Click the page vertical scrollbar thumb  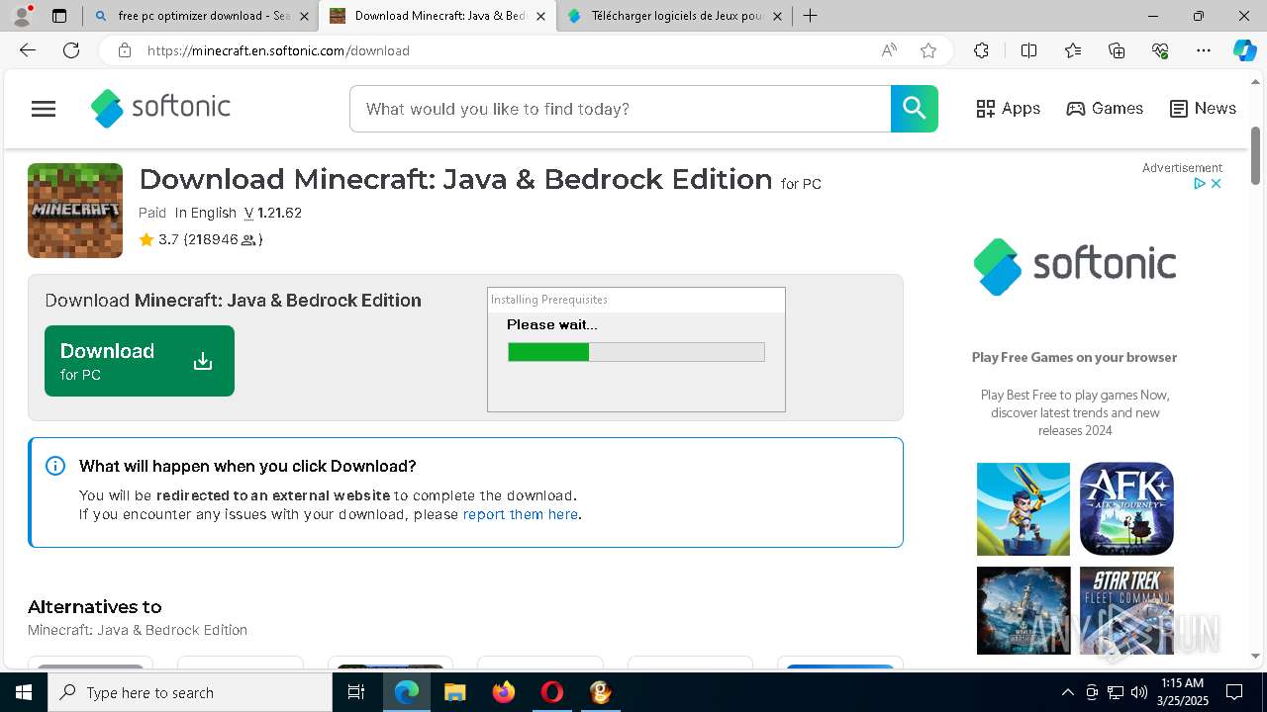click(1256, 155)
